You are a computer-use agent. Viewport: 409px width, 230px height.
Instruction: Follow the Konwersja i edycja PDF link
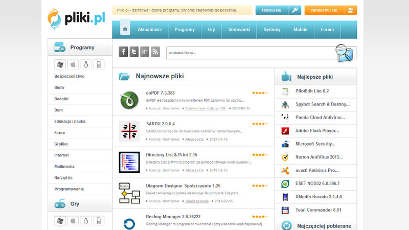pos(206,108)
